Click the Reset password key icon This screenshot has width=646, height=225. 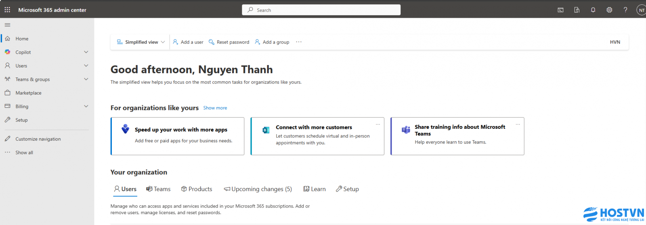212,42
